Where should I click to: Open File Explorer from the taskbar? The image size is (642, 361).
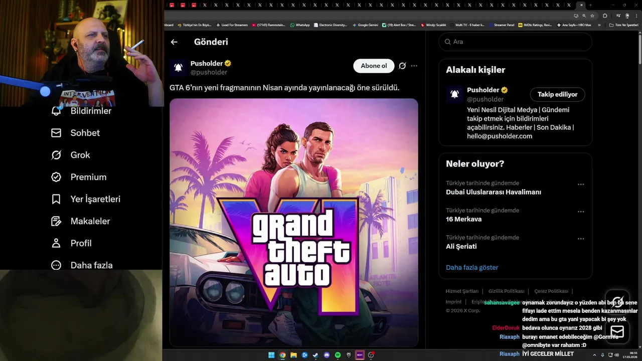[x=293, y=355]
